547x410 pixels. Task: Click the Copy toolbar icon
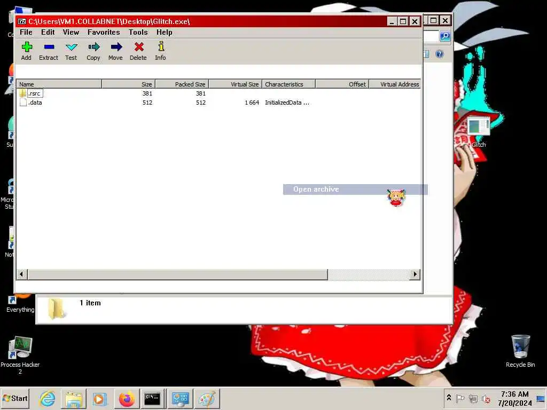pyautogui.click(x=93, y=51)
